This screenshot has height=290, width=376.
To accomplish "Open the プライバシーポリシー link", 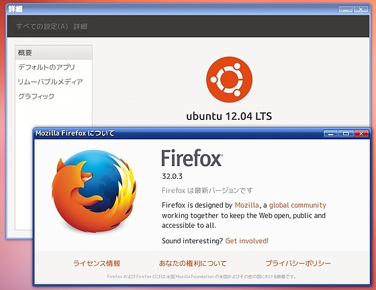I will pyautogui.click(x=298, y=263).
